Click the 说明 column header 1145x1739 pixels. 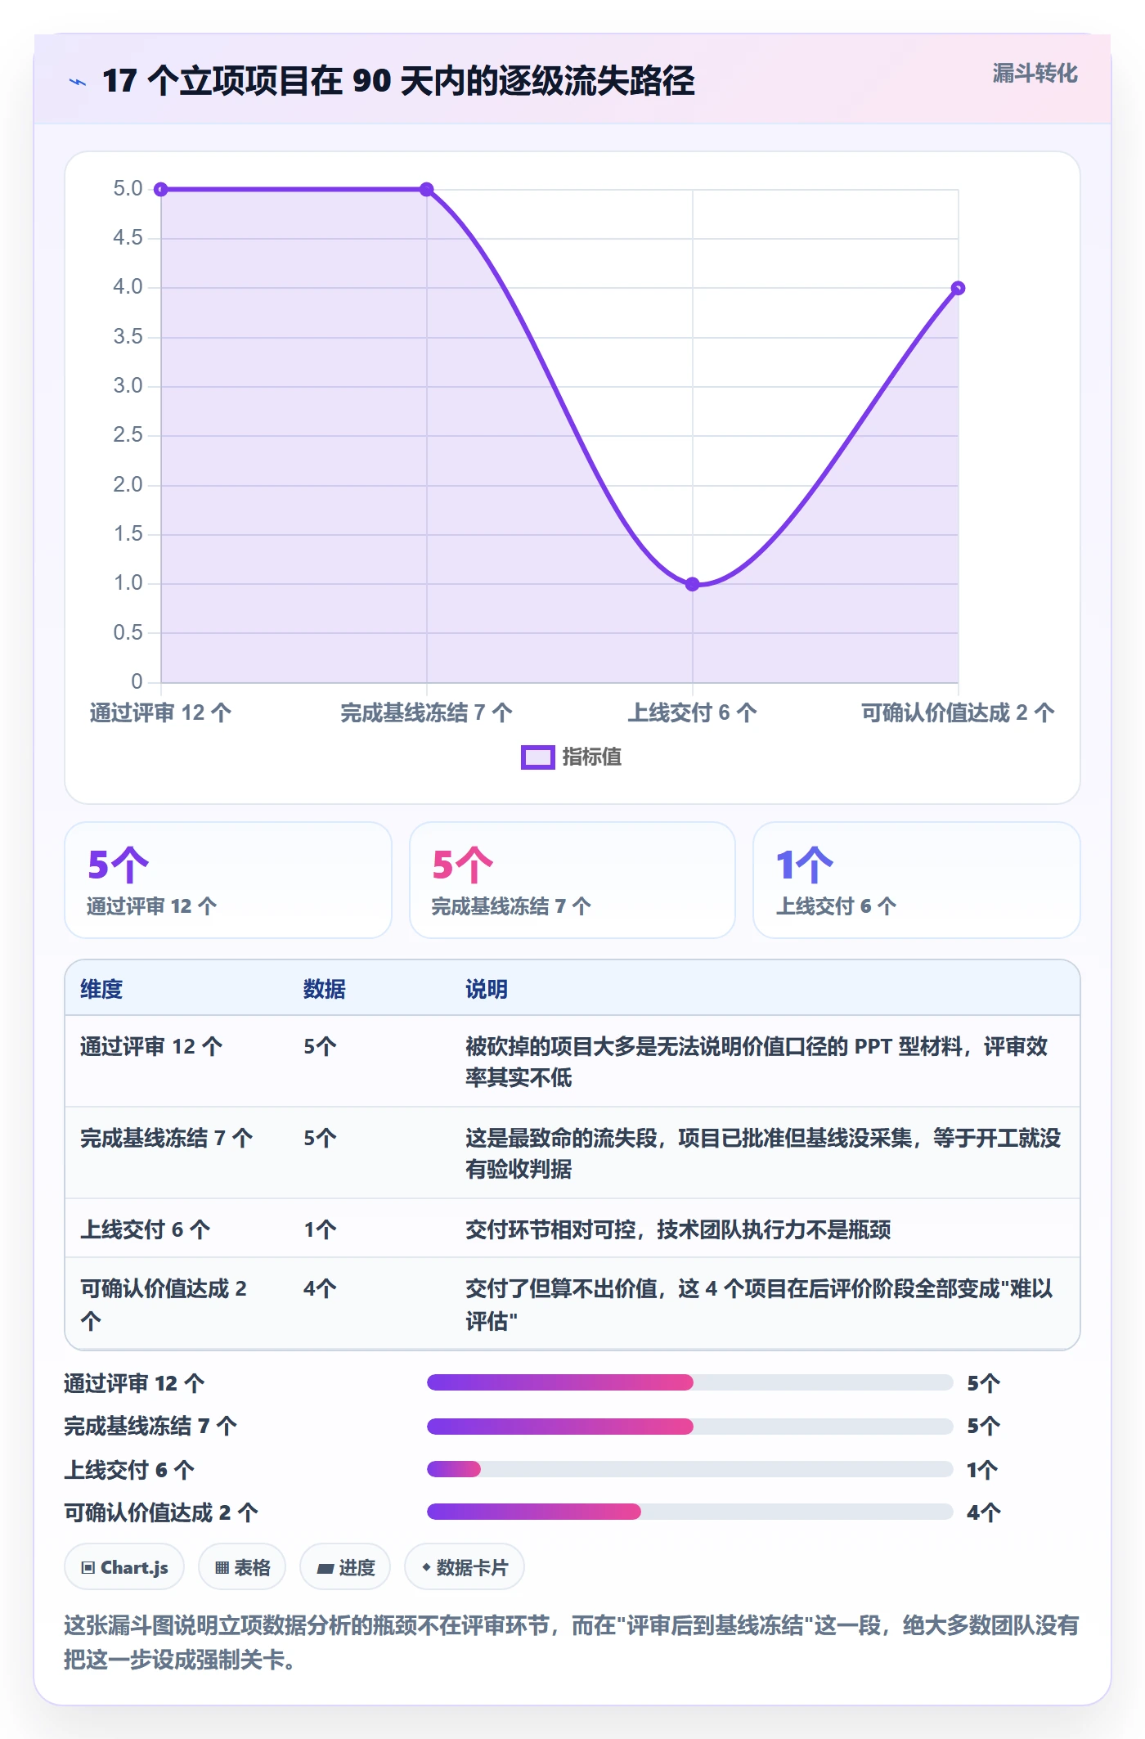click(487, 989)
